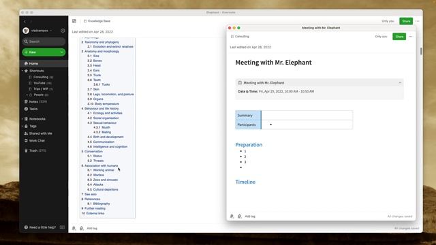
Task: Click the empty Summary value cell
Action: coord(307,115)
